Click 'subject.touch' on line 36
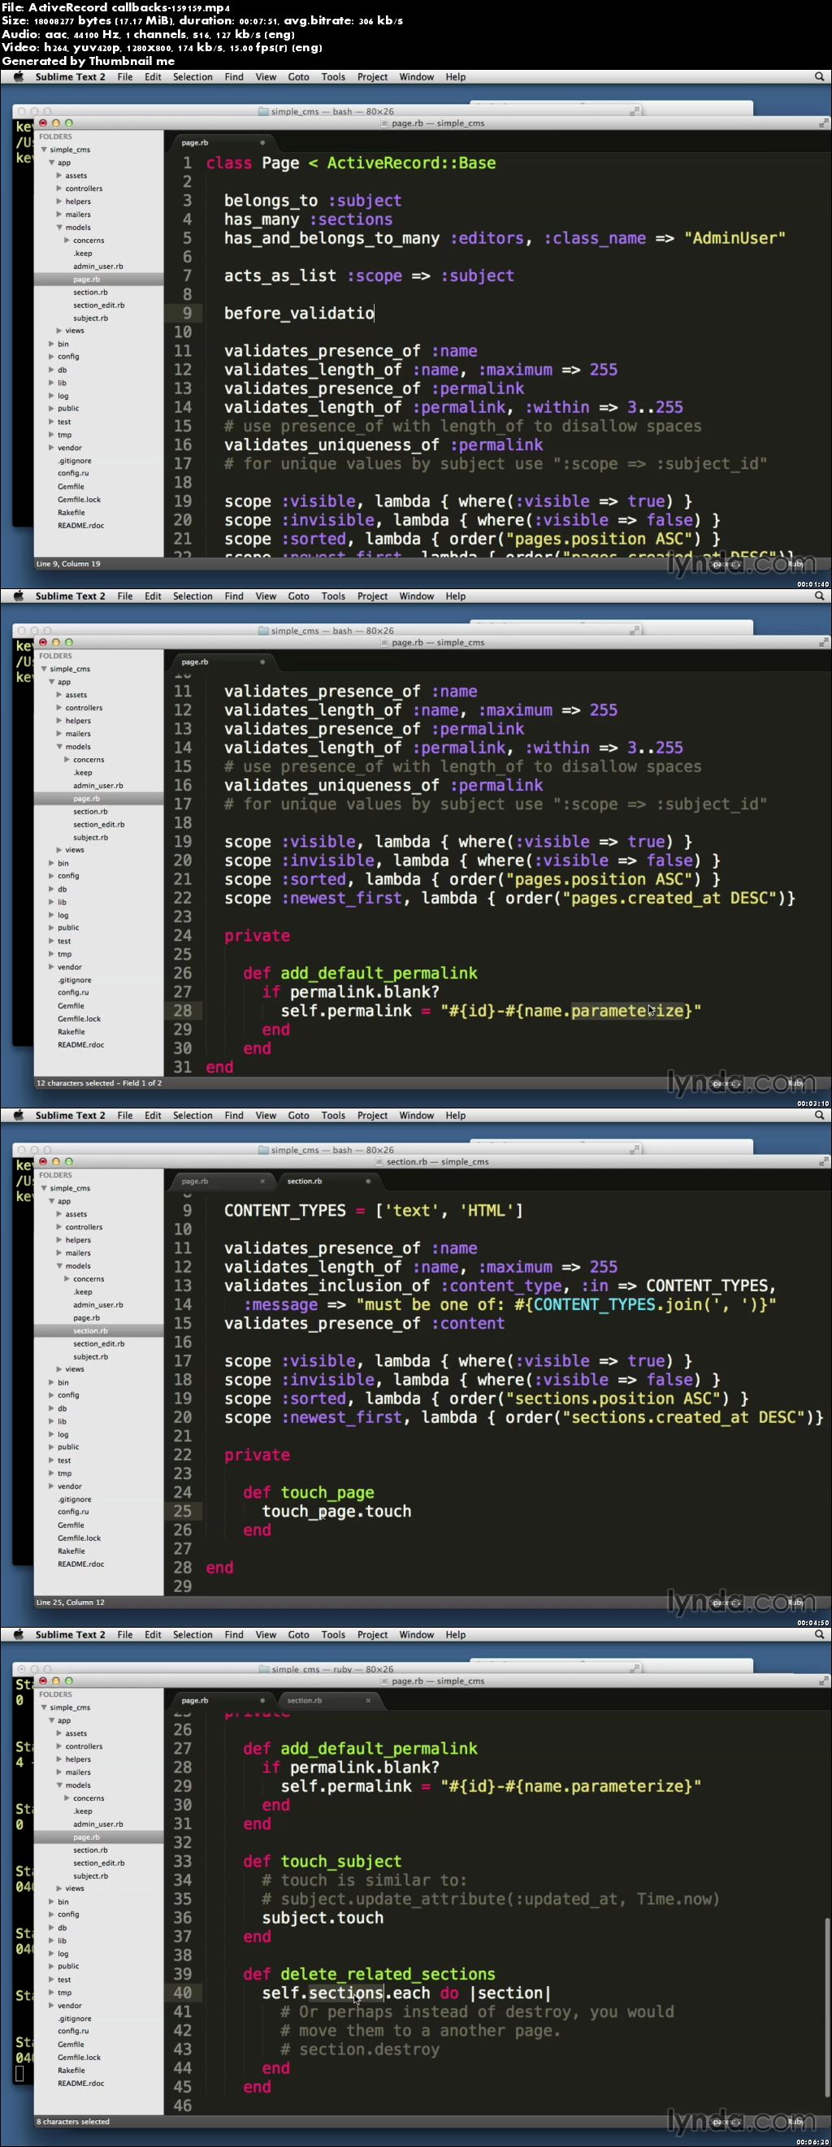Screen dimensions: 832x2147 coord(323,1917)
